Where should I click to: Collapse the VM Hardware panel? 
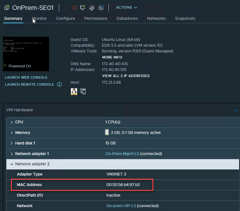click(x=236, y=110)
